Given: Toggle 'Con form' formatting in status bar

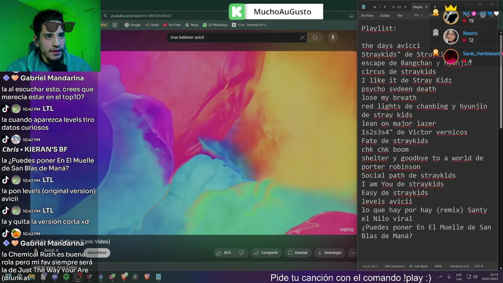Looking at the screenshot, I should (418, 266).
